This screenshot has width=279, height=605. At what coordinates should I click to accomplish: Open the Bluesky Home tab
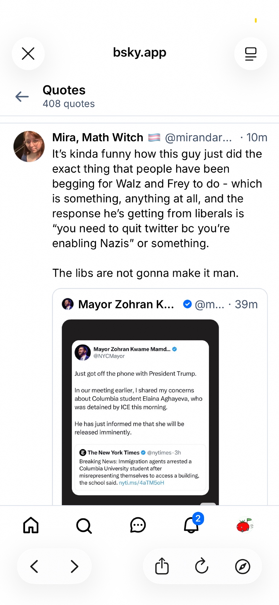point(31,525)
